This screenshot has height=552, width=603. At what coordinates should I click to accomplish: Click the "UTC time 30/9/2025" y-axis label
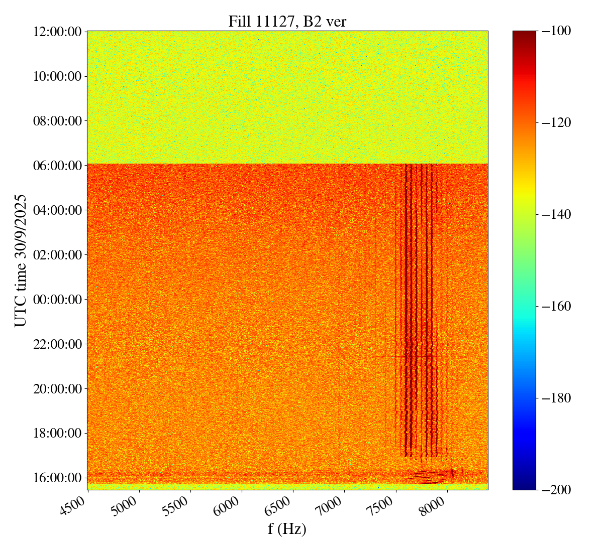tap(21, 260)
